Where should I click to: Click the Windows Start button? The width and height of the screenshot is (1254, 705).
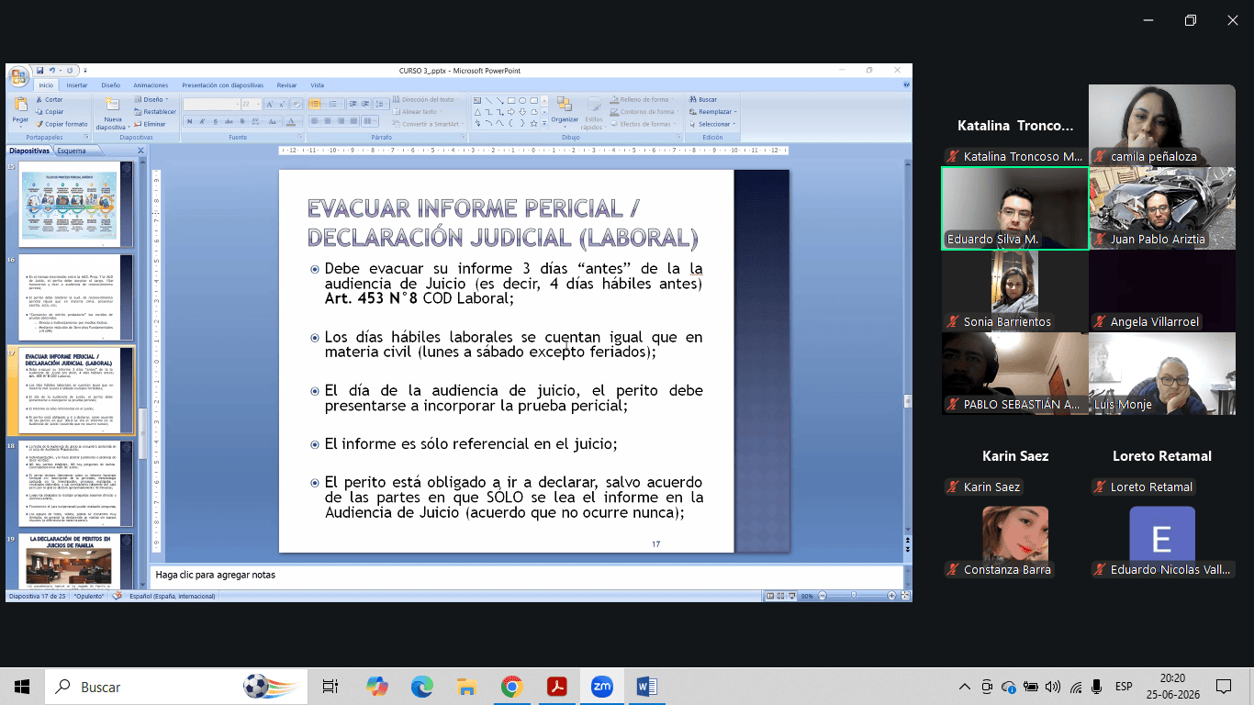tap(22, 687)
